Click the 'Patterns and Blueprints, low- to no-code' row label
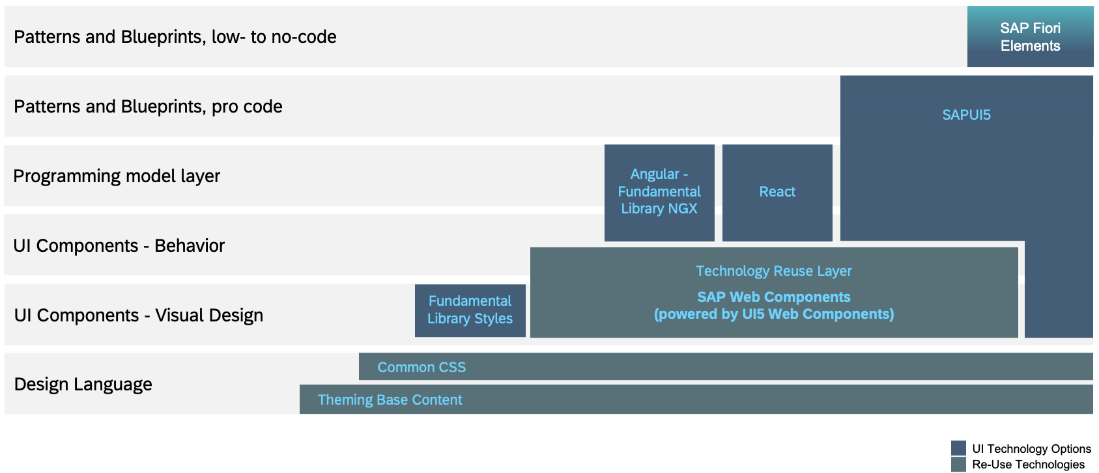1099x473 pixels. tap(175, 37)
